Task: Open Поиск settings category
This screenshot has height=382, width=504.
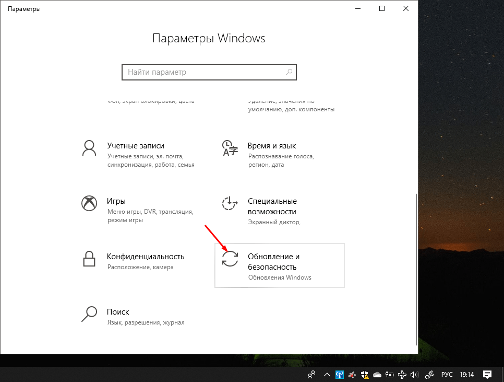Action: click(x=139, y=320)
